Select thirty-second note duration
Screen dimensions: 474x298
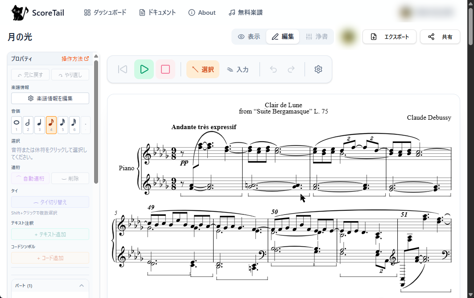pos(74,125)
